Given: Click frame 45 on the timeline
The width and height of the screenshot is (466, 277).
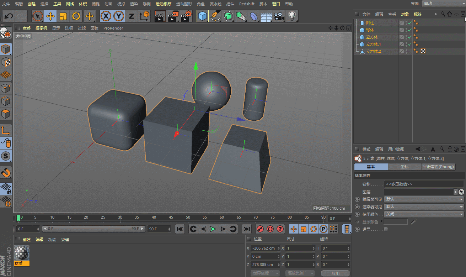Looking at the screenshot, I should coord(171,218).
